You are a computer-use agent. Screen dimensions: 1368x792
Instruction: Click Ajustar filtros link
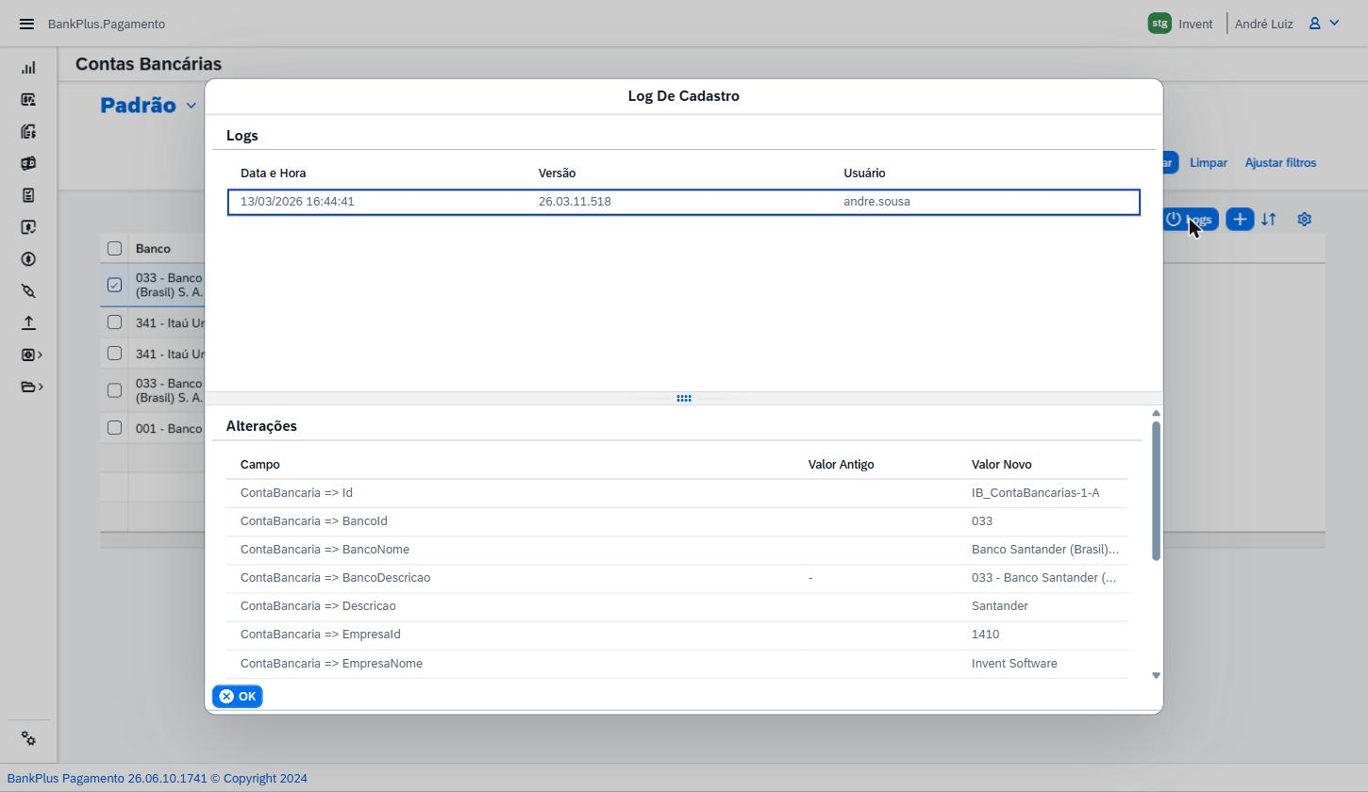click(x=1280, y=163)
